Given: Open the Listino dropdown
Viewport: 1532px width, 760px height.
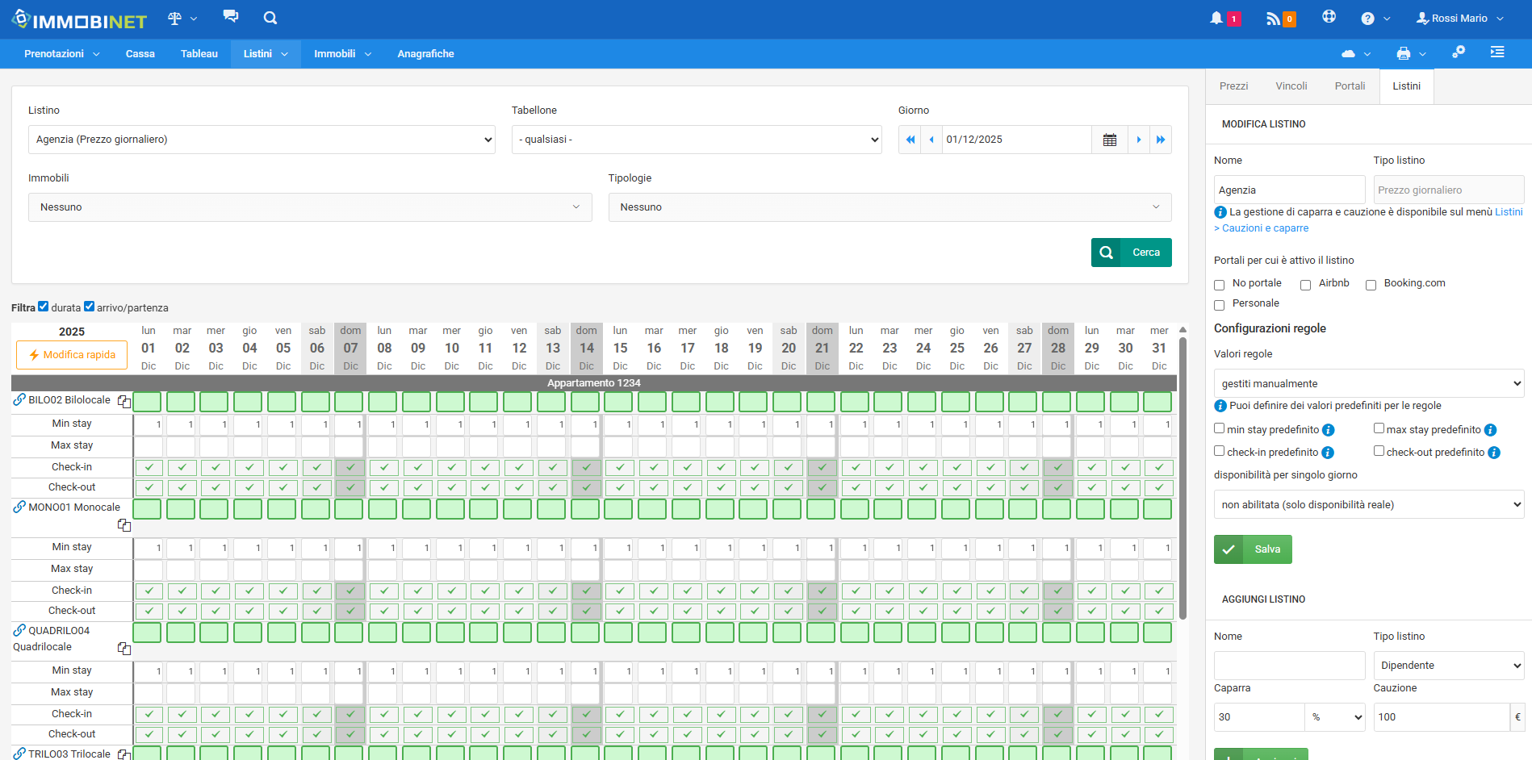Looking at the screenshot, I should coord(262,140).
